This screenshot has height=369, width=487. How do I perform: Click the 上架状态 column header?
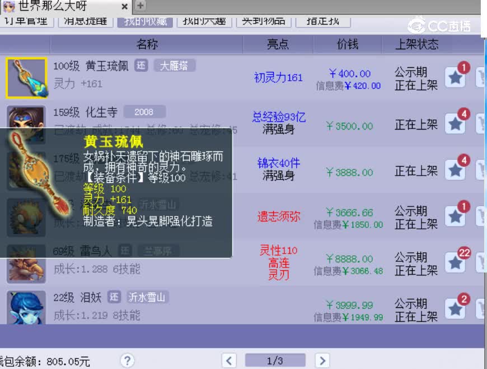(416, 44)
